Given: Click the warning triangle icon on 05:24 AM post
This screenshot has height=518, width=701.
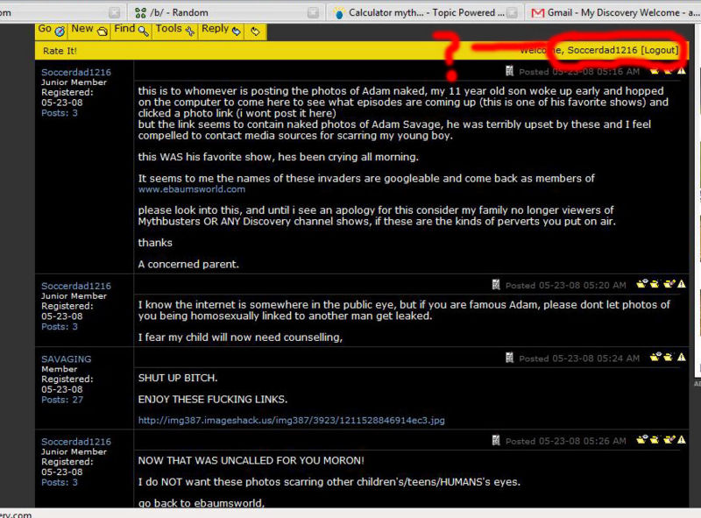Looking at the screenshot, I should [x=681, y=358].
